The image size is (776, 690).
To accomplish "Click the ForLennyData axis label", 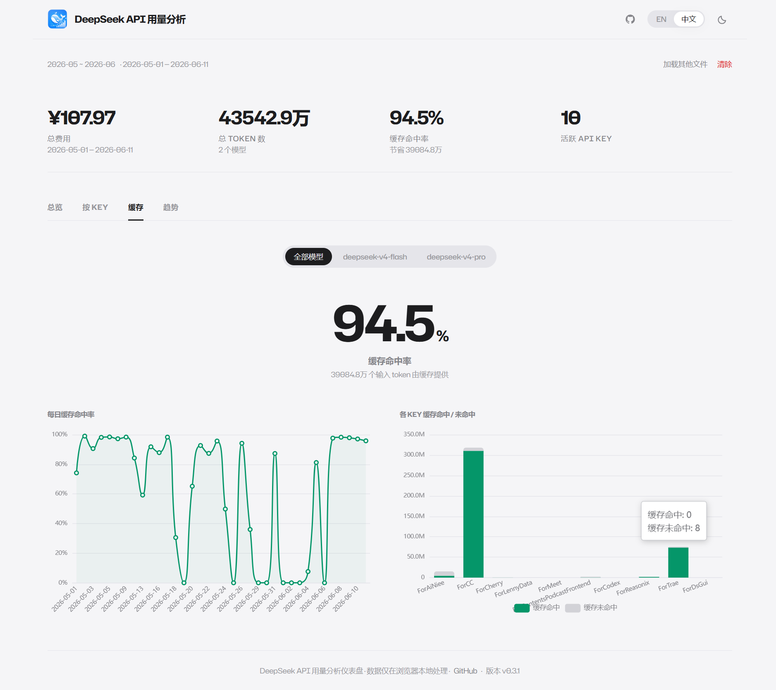I will (x=513, y=589).
